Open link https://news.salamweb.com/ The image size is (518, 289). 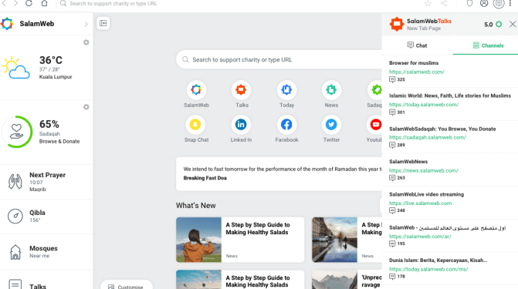pyautogui.click(x=424, y=170)
